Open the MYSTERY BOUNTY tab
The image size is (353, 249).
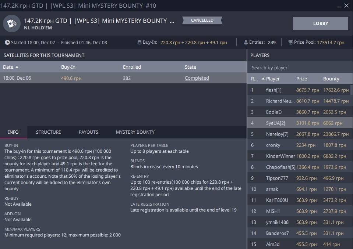click(135, 132)
